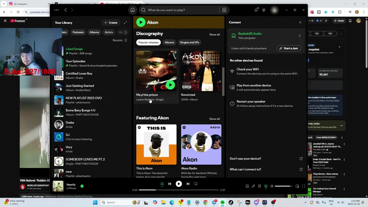Viewport: 368px width, 207px height.
Task: Open Your Episodes in library
Action: coord(91,63)
